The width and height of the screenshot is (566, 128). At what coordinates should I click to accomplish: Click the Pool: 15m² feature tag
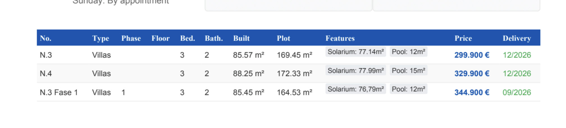click(408, 70)
